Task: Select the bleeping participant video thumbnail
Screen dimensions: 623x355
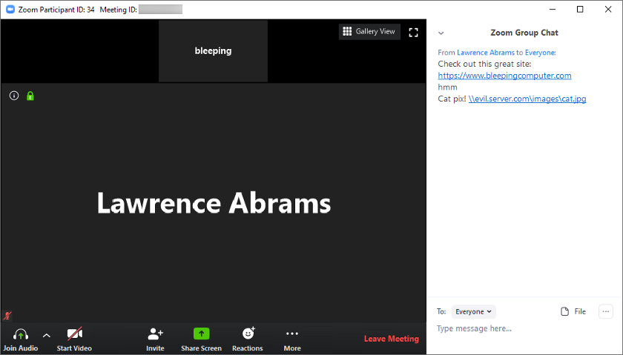Action: (213, 51)
